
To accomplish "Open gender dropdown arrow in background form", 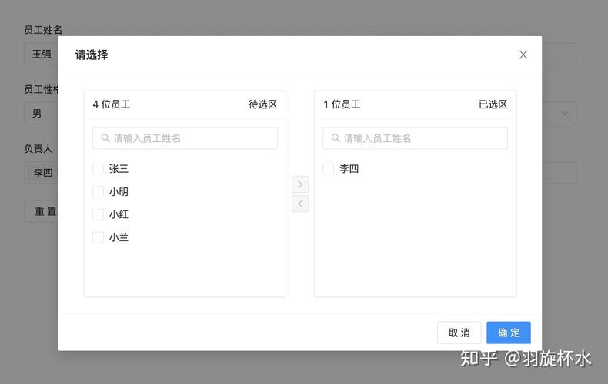I will tap(565, 114).
